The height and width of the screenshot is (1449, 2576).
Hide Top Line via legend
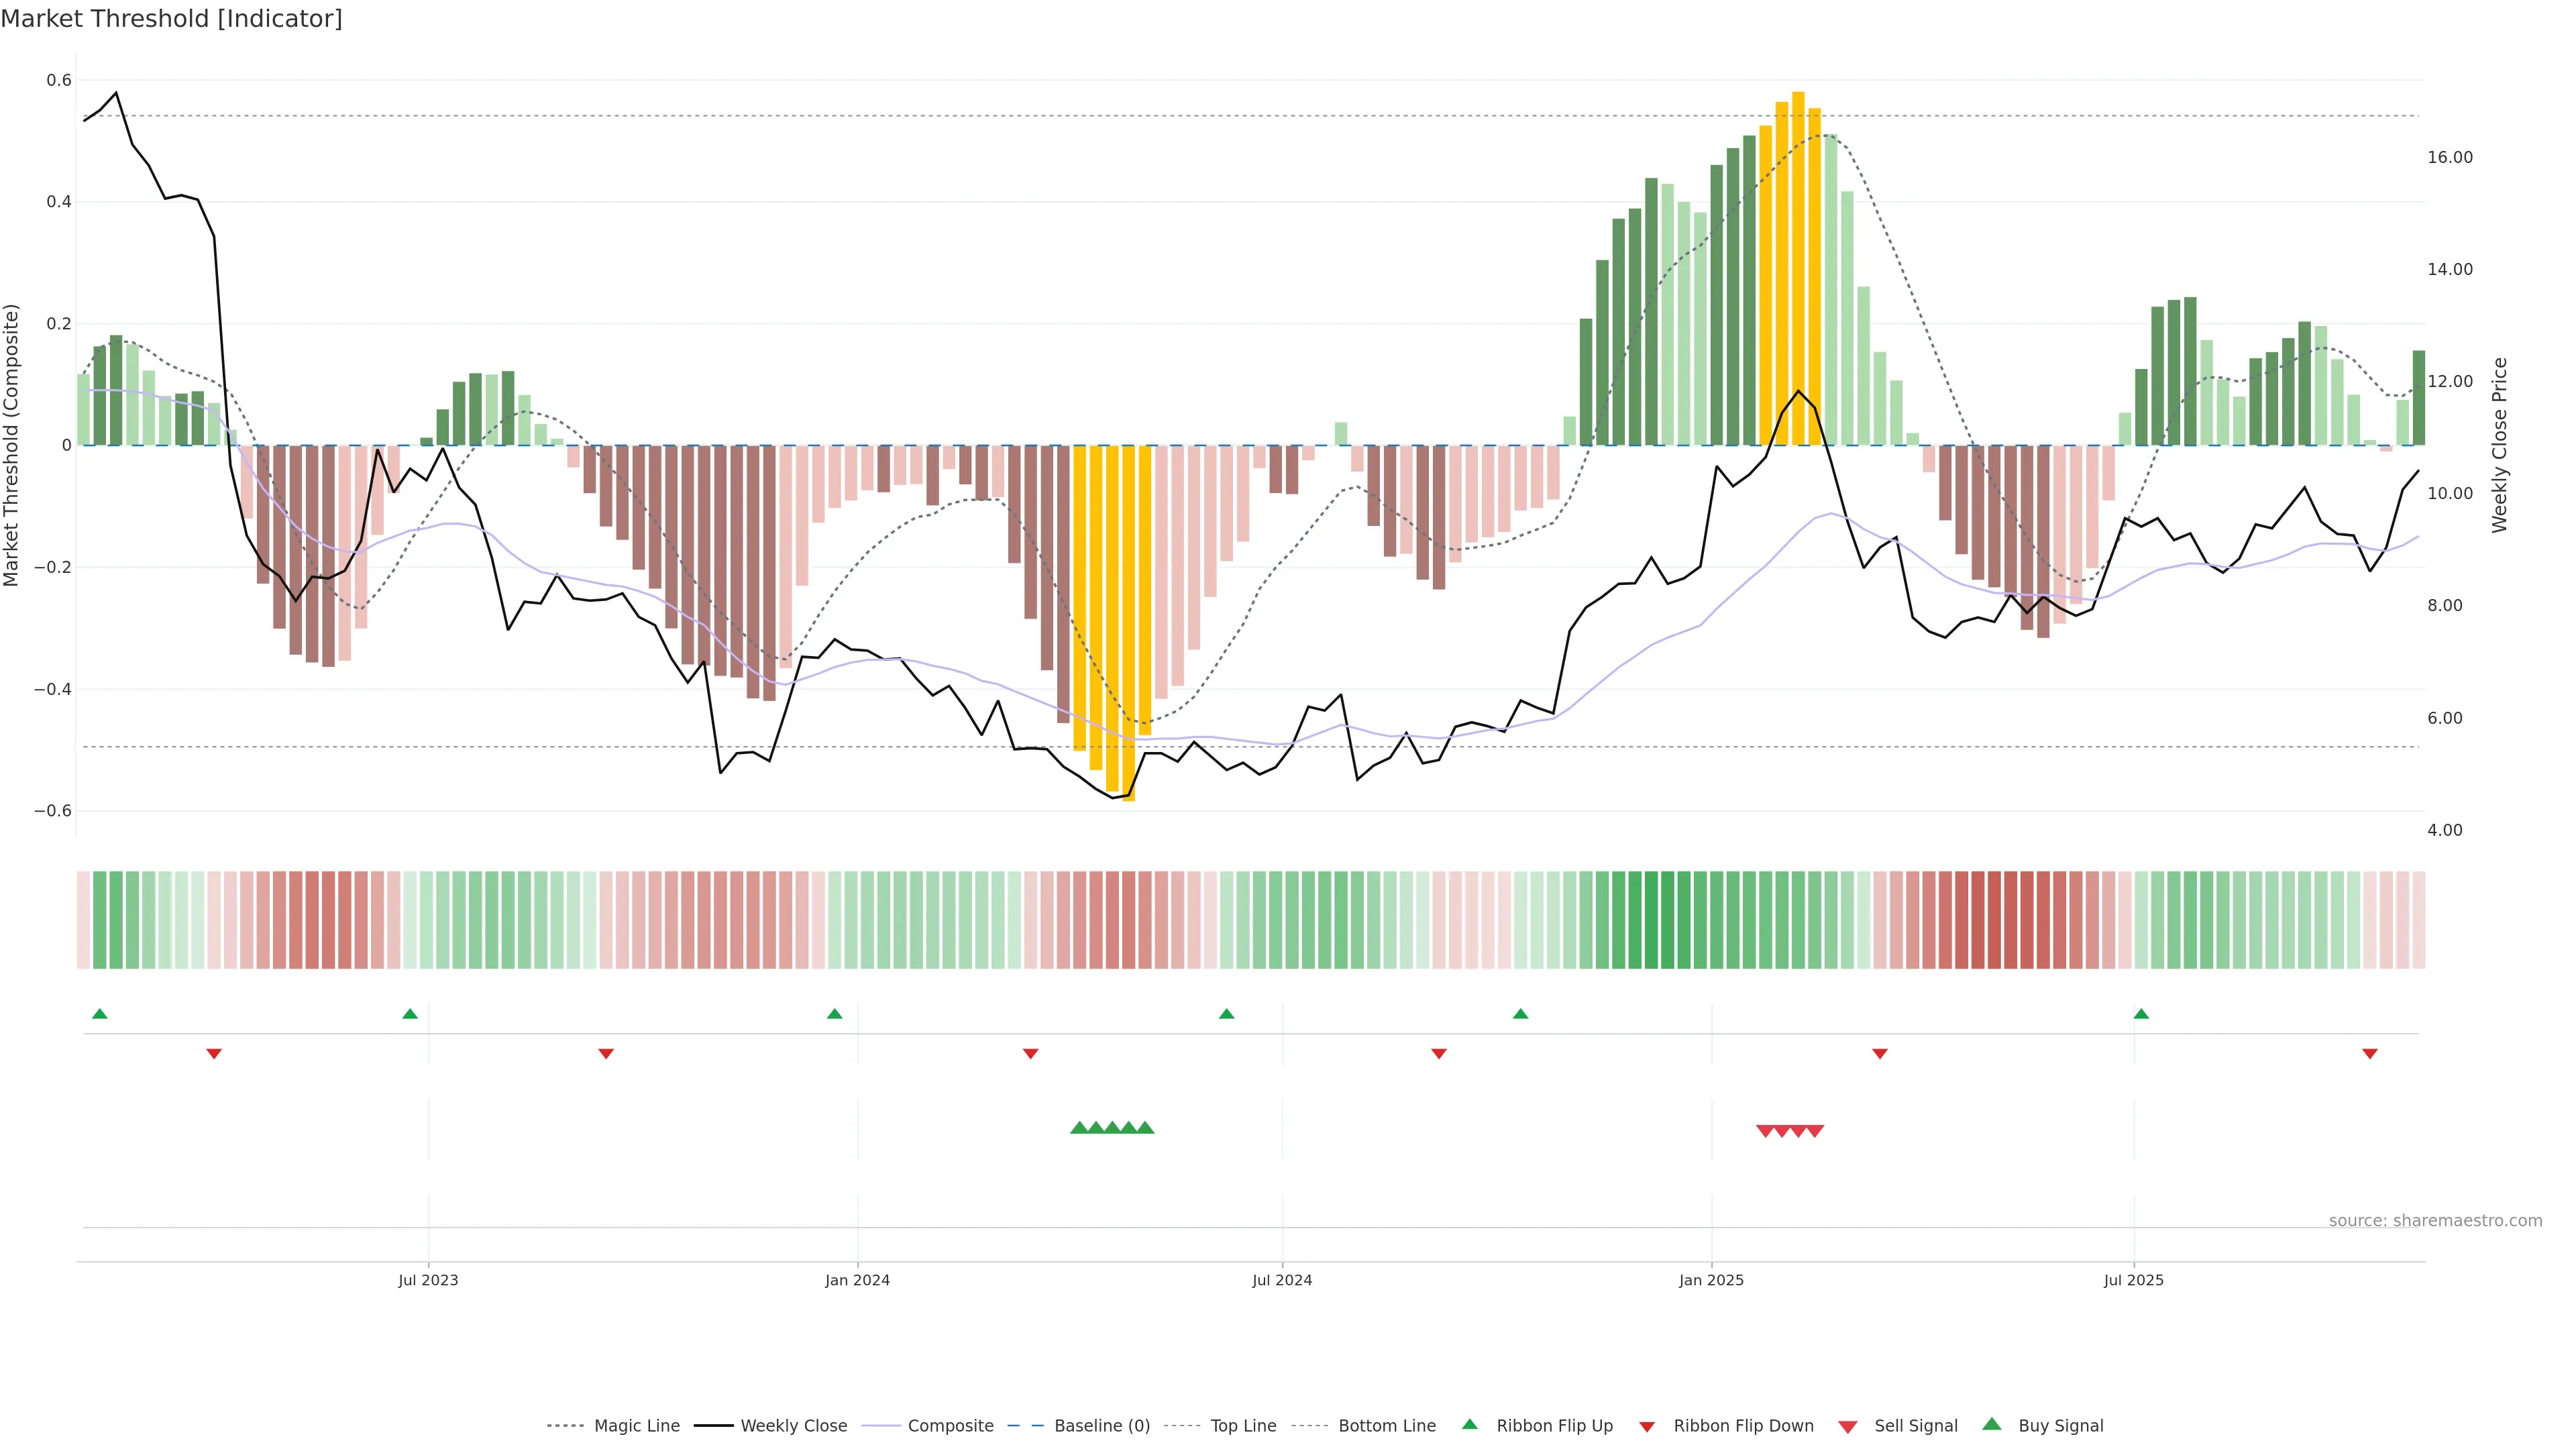coord(1243,1426)
